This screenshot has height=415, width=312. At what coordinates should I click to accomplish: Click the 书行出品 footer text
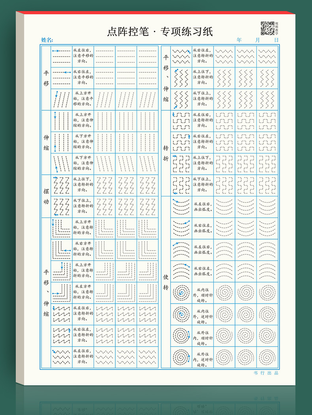(x=266, y=373)
